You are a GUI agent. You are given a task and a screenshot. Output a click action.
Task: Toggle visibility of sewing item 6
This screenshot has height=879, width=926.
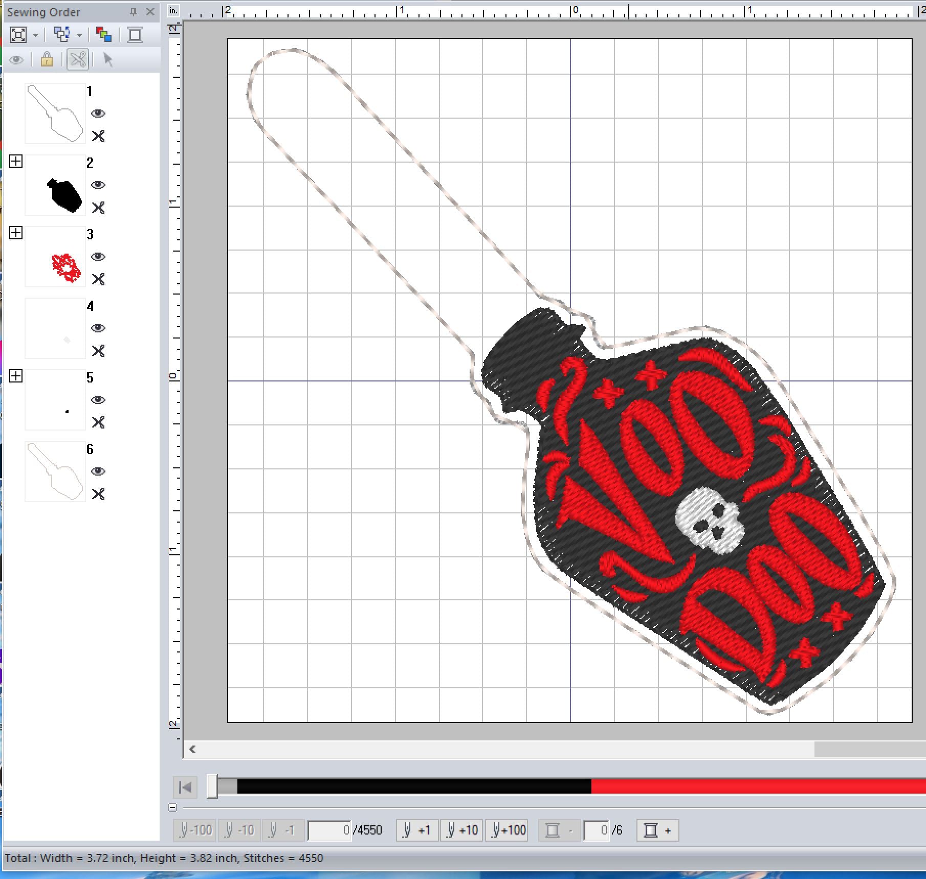click(x=98, y=471)
